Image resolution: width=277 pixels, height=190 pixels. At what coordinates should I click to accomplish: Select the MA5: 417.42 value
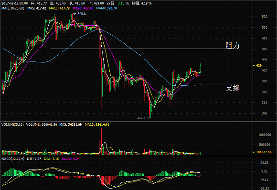[x=37, y=8]
